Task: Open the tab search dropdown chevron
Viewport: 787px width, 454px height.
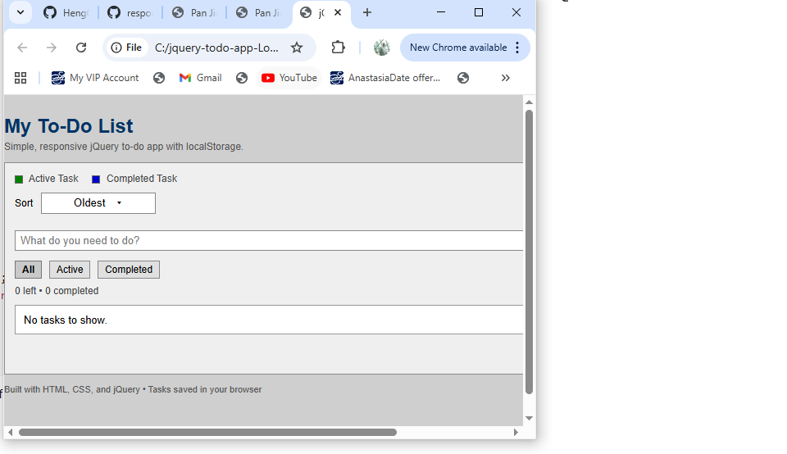Action: point(20,12)
